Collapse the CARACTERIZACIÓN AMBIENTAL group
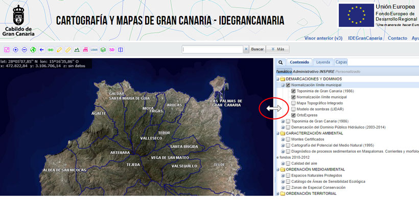The height and width of the screenshot is (201, 419). [x=277, y=133]
